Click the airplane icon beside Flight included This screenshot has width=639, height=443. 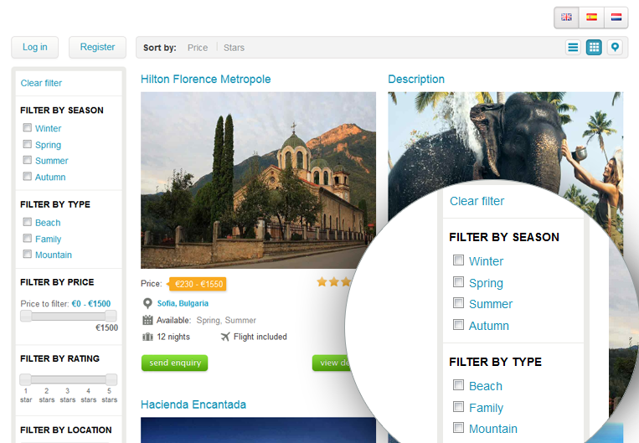pos(225,337)
